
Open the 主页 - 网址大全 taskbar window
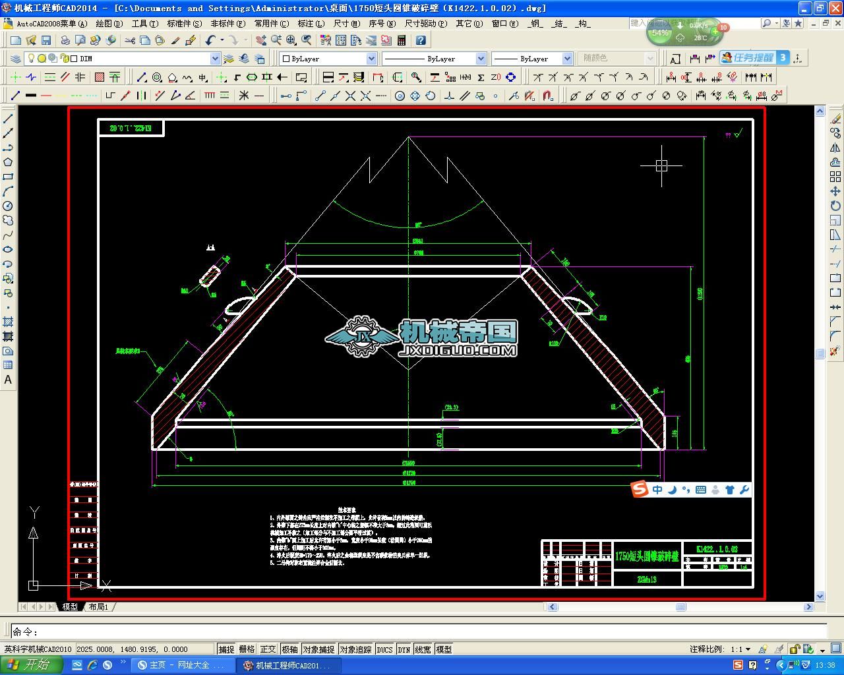(183, 665)
